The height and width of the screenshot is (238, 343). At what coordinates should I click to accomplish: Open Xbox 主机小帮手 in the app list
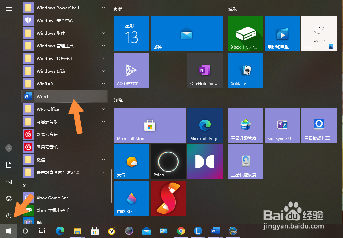(64, 211)
